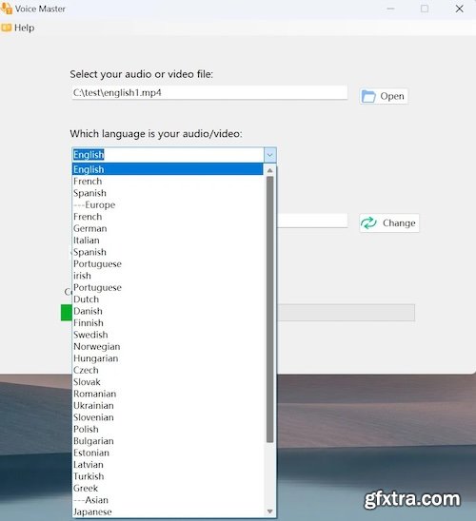Viewport: 476px width, 521px height.
Task: Minimize the Voice Master window
Action: click(x=391, y=9)
